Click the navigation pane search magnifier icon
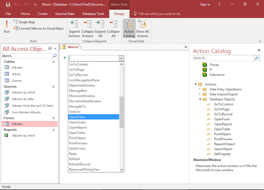The width and height of the screenshot is (264, 190). coord(55,56)
